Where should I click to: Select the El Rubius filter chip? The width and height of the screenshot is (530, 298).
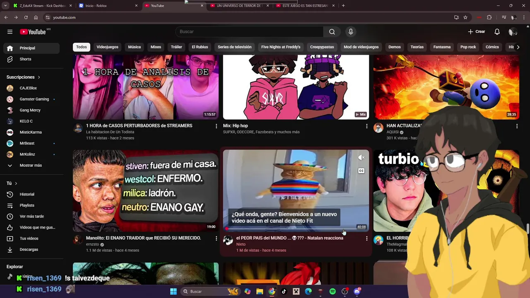point(200,47)
